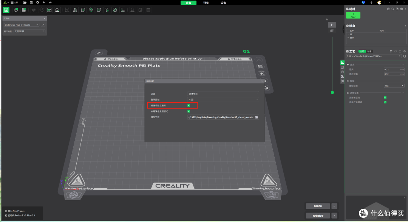
Task: Open the 语言 language dropdown
Action: coord(223,94)
